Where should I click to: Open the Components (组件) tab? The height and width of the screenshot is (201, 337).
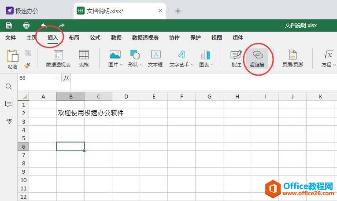pos(238,38)
